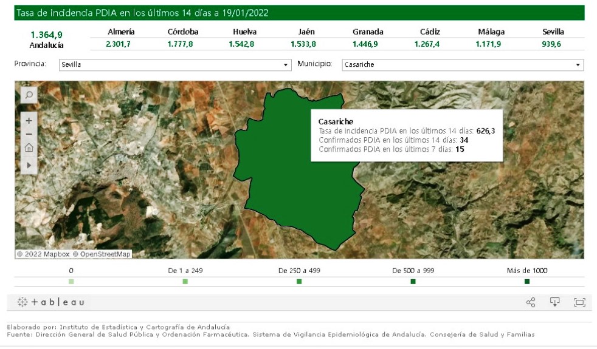Select the Granada incidence value 1.446,9
Viewport: 597px width, 349px height.
[367, 44]
